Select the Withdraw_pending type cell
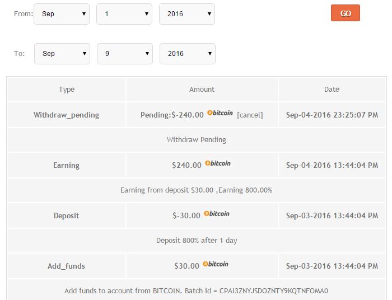Viewport: 392px width, 300px height. point(66,115)
